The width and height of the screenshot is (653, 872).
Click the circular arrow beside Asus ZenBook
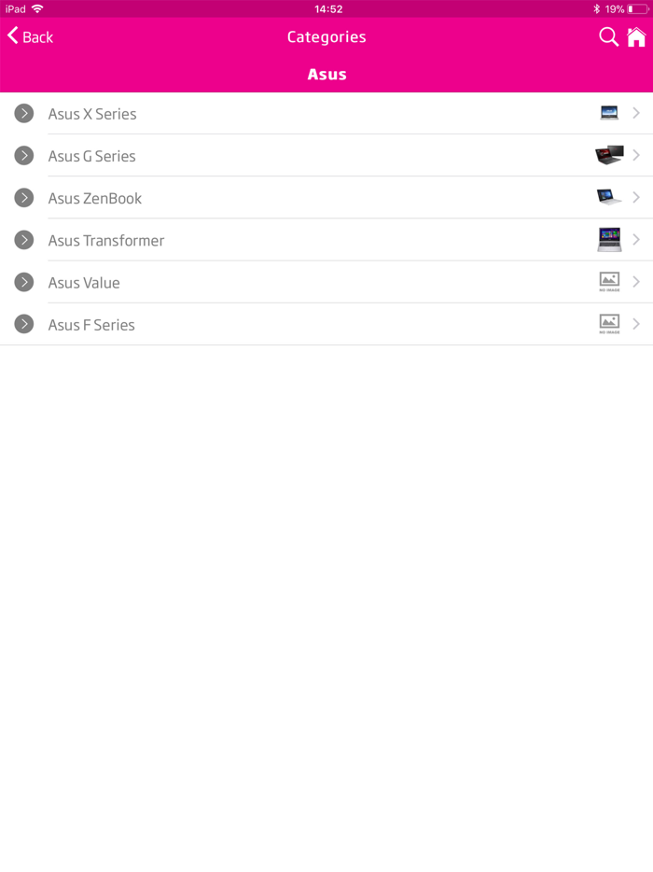click(24, 197)
